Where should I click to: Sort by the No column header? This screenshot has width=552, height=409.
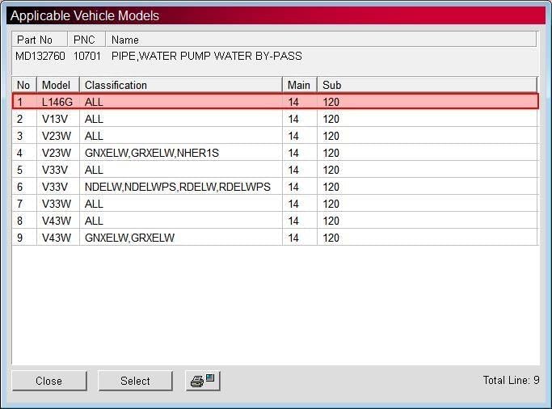point(23,85)
